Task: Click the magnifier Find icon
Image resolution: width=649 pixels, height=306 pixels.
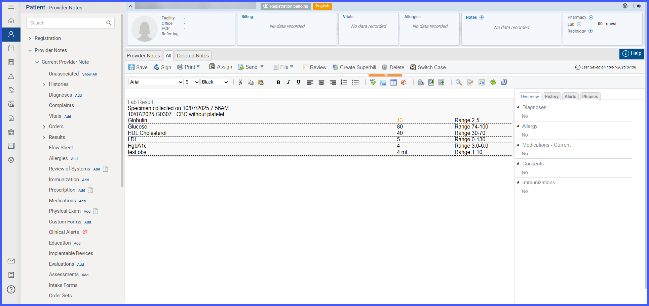Action: pyautogui.click(x=459, y=82)
